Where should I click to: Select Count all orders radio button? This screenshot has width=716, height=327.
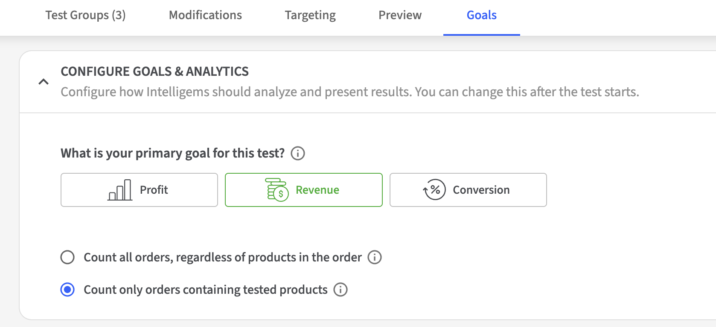pos(67,257)
